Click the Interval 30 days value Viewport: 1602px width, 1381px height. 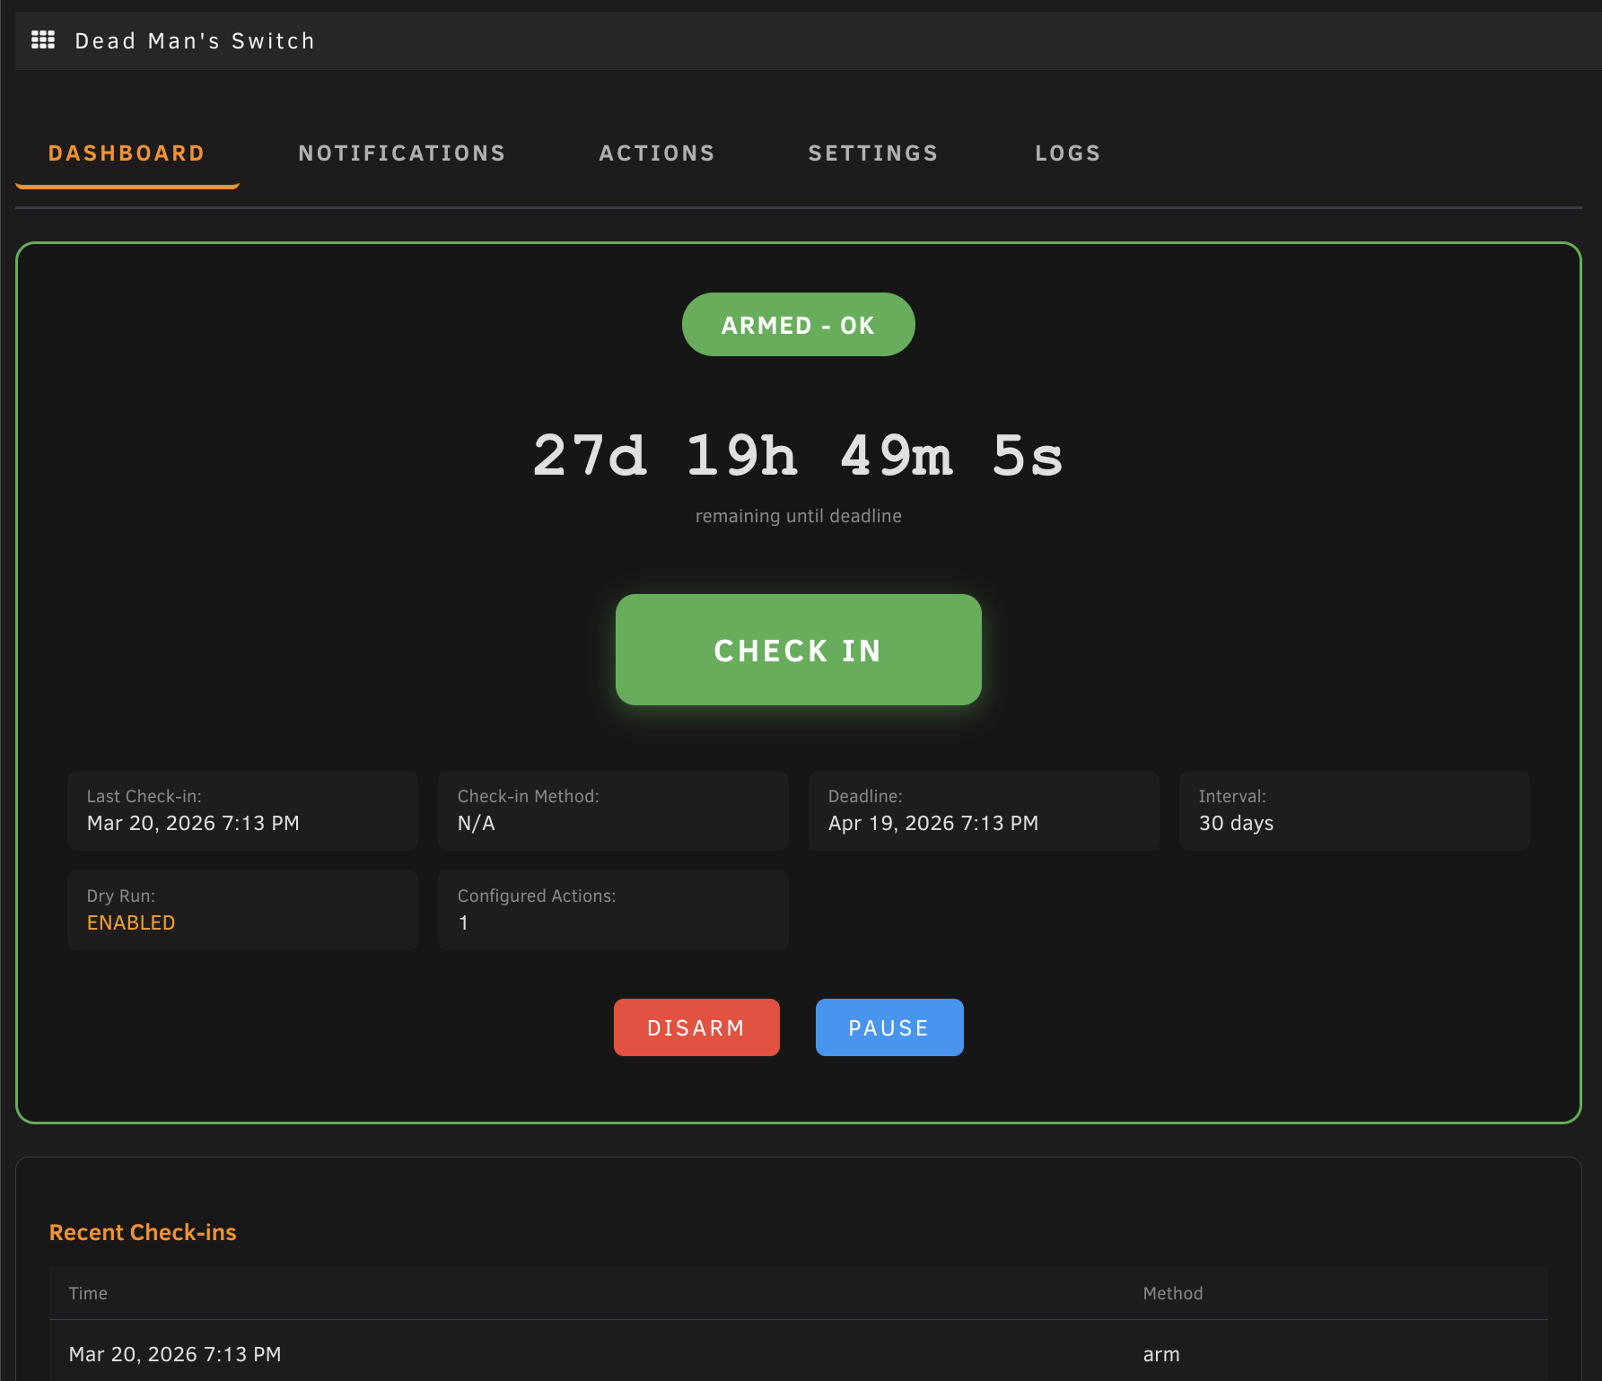click(1236, 823)
